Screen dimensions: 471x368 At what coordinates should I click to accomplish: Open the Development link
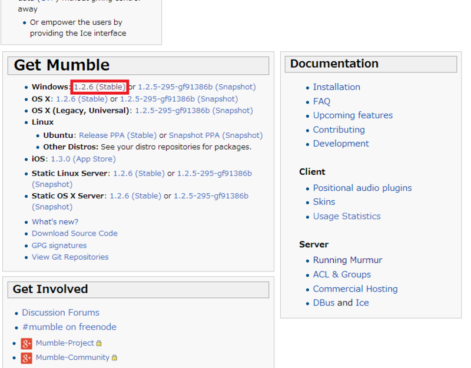click(341, 144)
